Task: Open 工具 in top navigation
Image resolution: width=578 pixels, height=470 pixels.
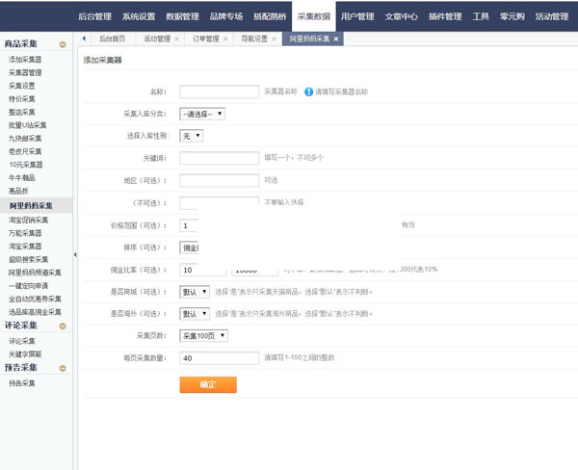Action: pyautogui.click(x=481, y=16)
